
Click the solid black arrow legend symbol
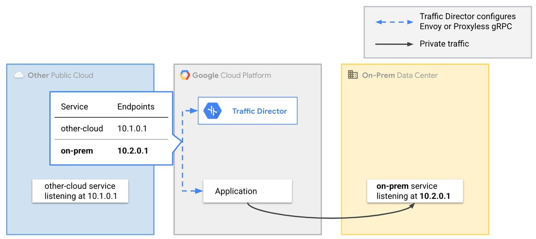(394, 44)
